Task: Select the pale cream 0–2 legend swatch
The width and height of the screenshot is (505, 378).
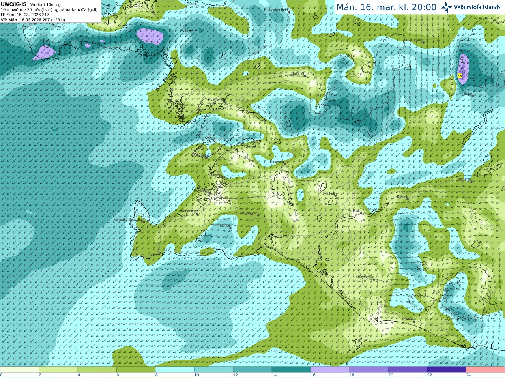Action: tap(20, 370)
